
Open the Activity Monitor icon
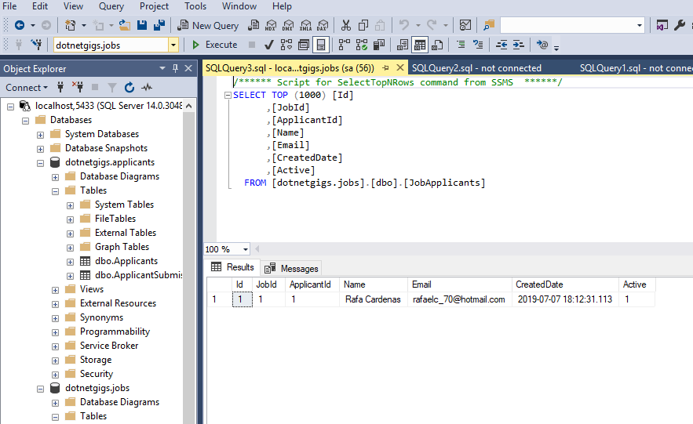click(x=465, y=25)
